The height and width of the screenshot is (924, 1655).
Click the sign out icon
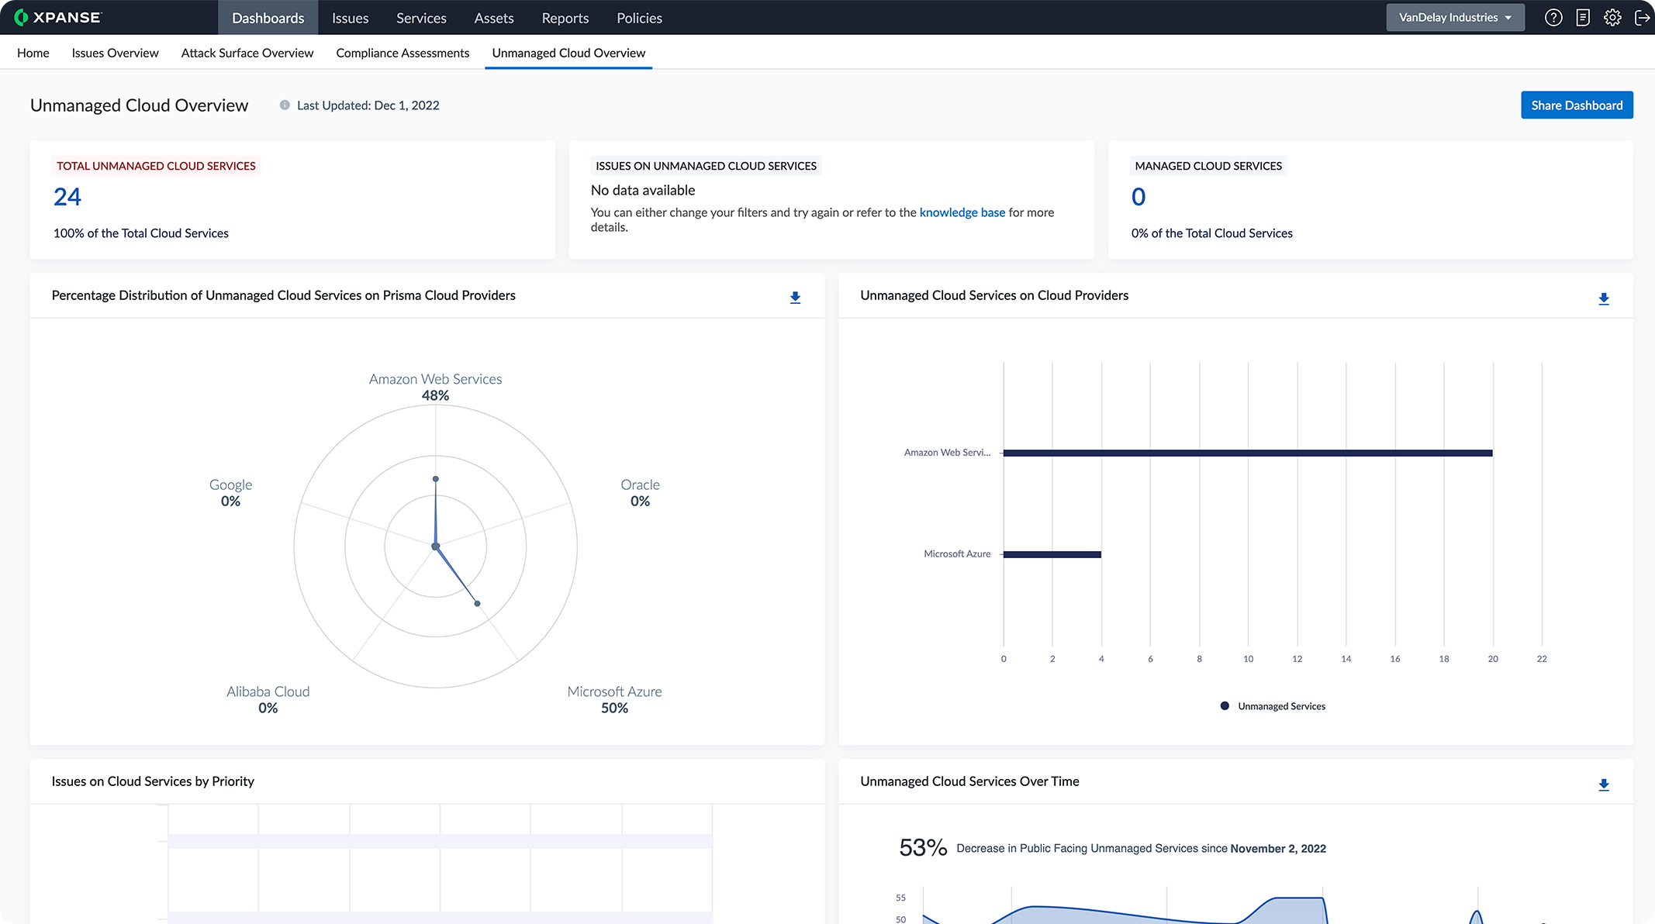point(1642,17)
